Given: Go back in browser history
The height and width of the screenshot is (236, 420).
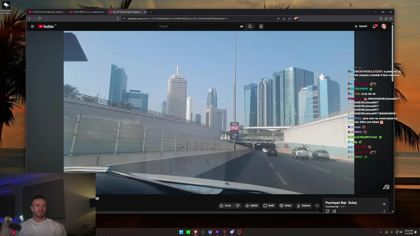Looking at the screenshot, I should (x=30, y=18).
